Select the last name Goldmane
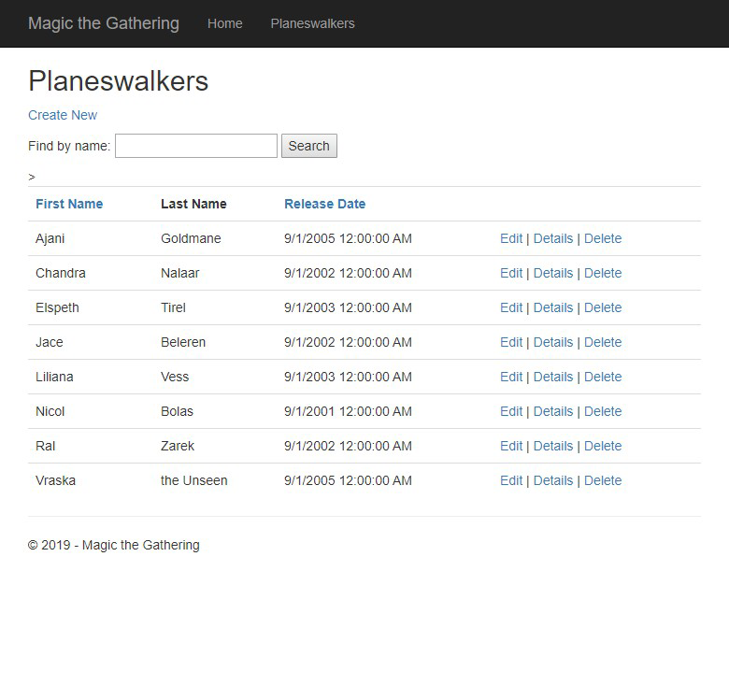 point(191,238)
